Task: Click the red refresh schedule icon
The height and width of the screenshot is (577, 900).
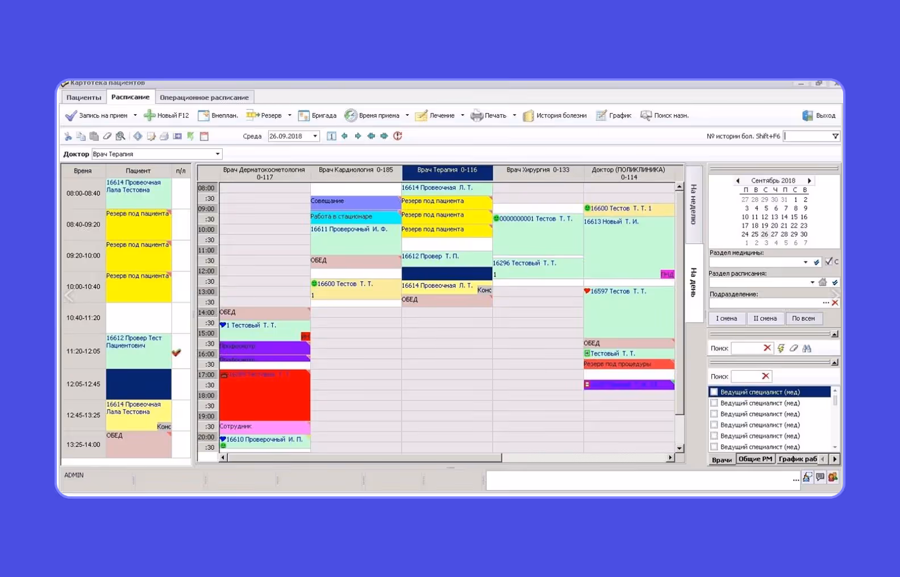Action: [x=398, y=136]
